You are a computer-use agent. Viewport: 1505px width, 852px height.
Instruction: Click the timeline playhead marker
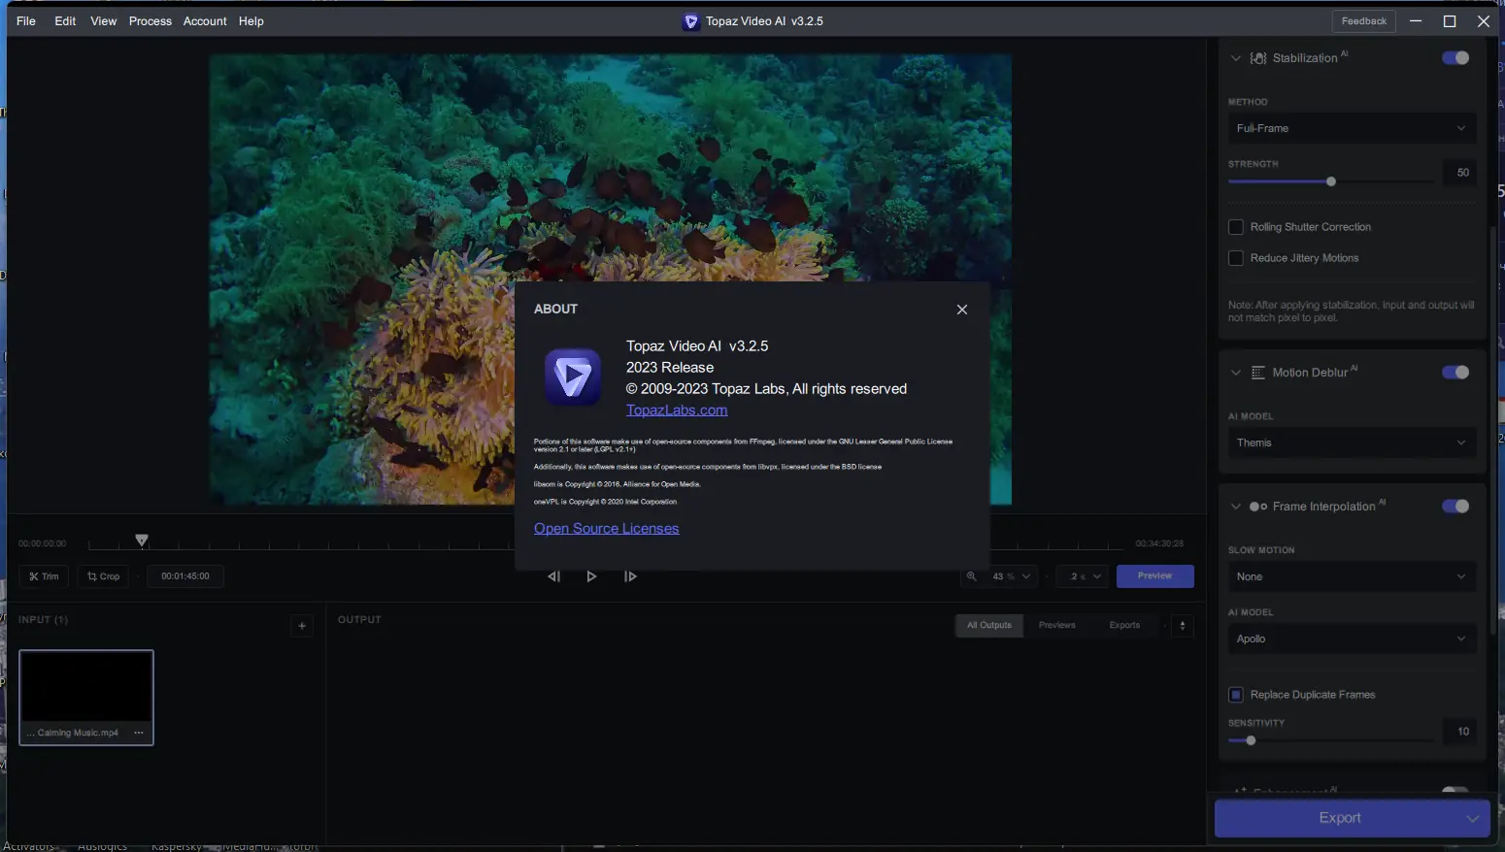click(142, 541)
